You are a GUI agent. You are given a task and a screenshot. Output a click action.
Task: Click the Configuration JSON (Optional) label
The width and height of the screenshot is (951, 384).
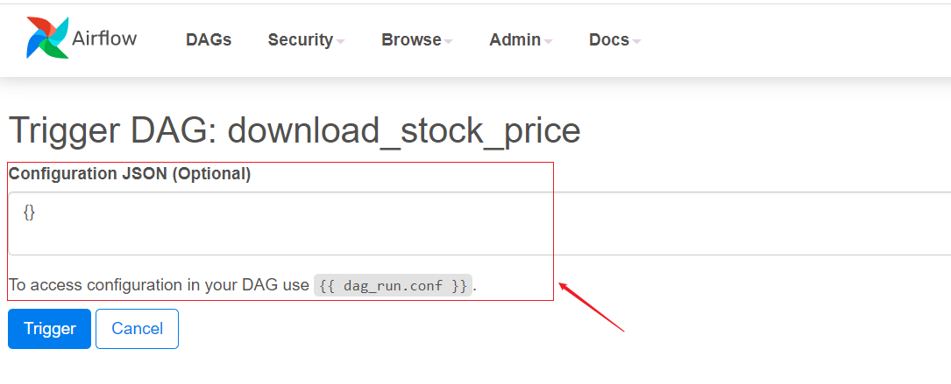[x=130, y=174]
